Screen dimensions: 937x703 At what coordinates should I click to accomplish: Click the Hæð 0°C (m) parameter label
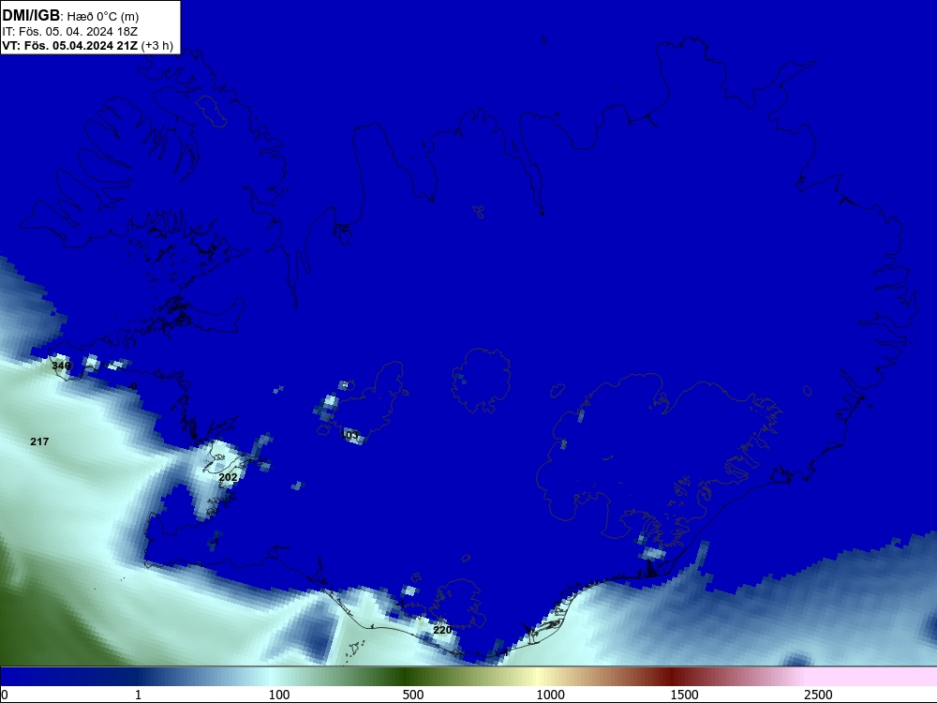(103, 17)
